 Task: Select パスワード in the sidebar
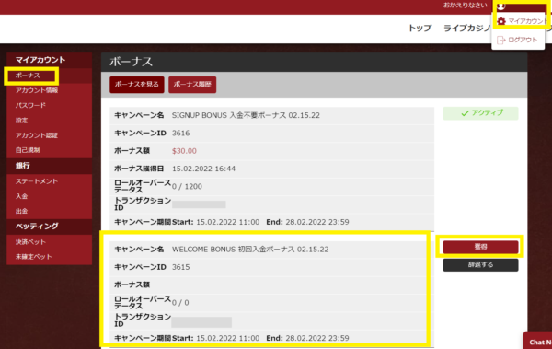click(x=30, y=105)
